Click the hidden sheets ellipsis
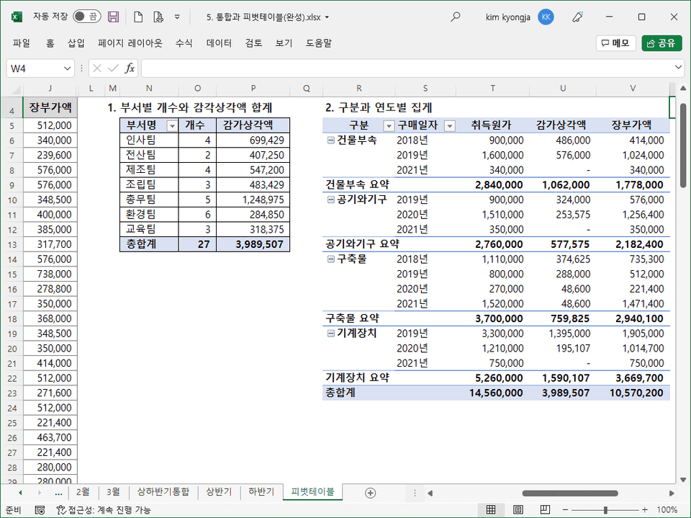This screenshot has width=691, height=518. [x=58, y=494]
